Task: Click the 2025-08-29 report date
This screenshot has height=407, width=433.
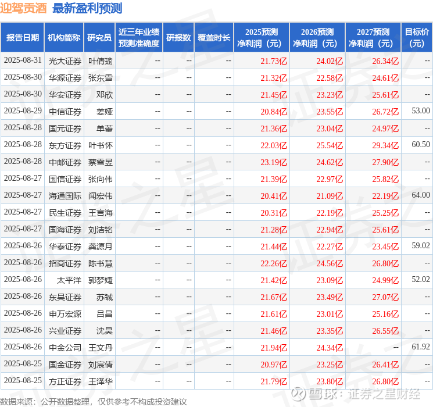Action: (23, 111)
